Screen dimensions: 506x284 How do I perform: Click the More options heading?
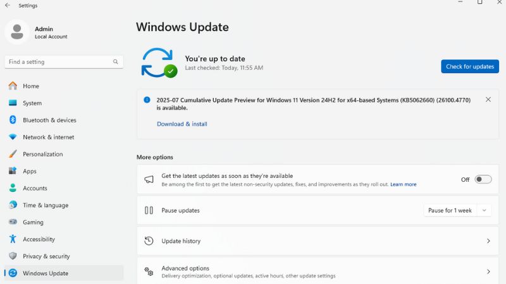(155, 157)
